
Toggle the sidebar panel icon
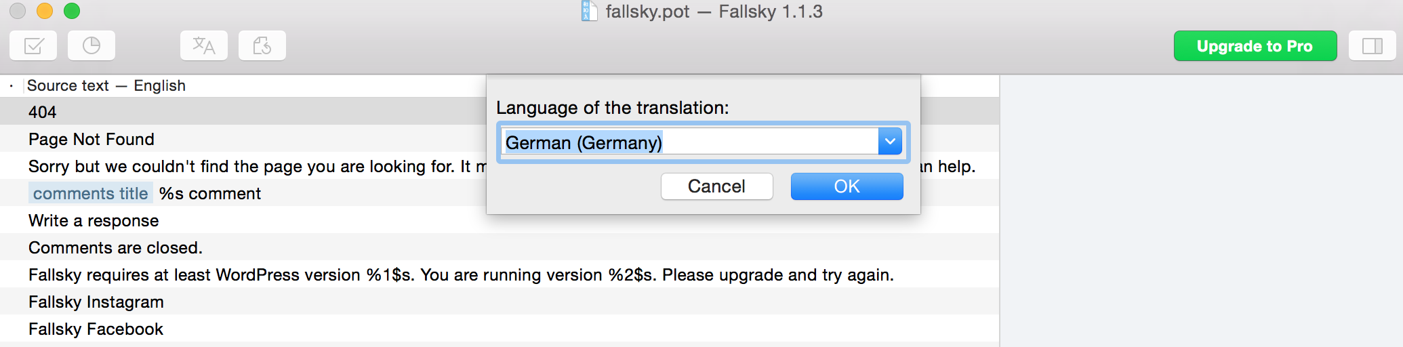point(1372,46)
